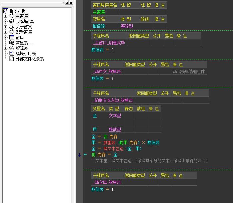This screenshot has height=203, width=233.
Task: Click the 模块引用表 icon
Action: click(x=12, y=53)
